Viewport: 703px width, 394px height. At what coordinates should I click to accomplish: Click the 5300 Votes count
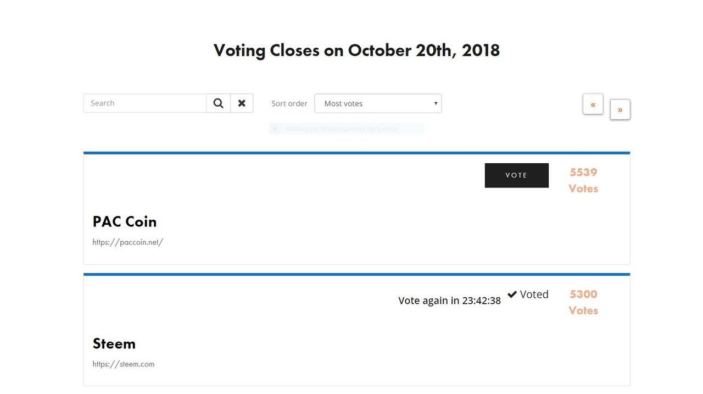coord(583,302)
